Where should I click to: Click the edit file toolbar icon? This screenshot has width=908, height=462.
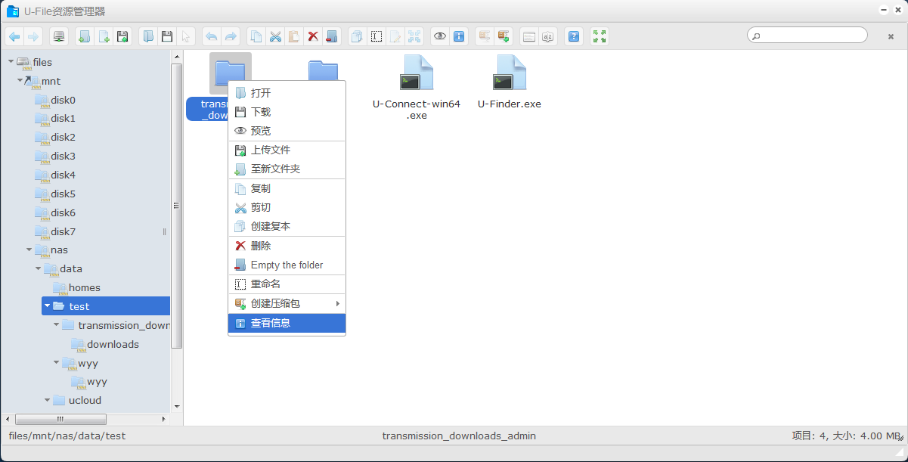[x=395, y=36]
